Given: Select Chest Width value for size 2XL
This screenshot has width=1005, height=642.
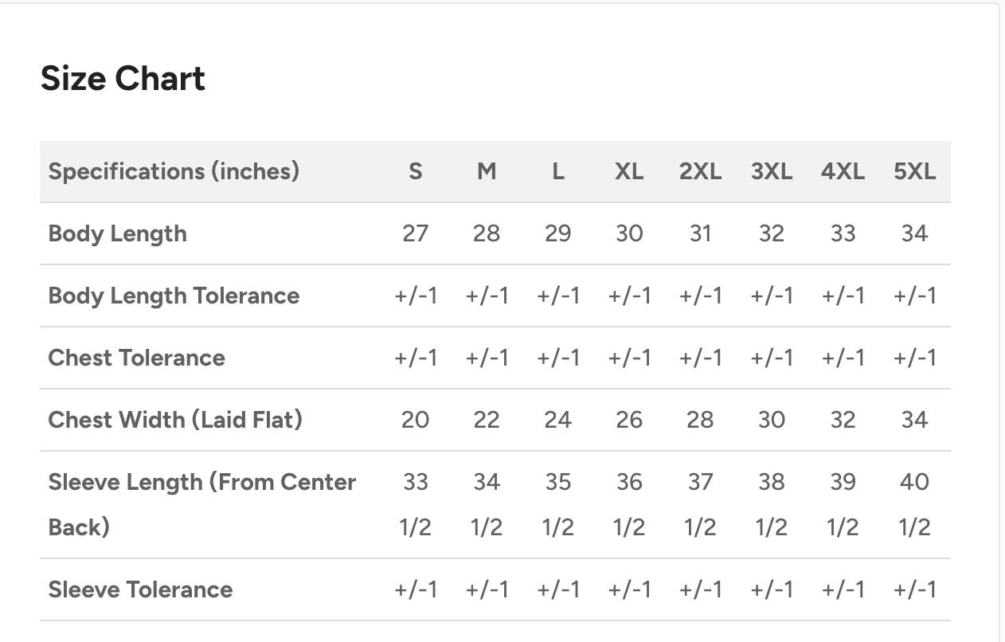Looking at the screenshot, I should point(700,420).
